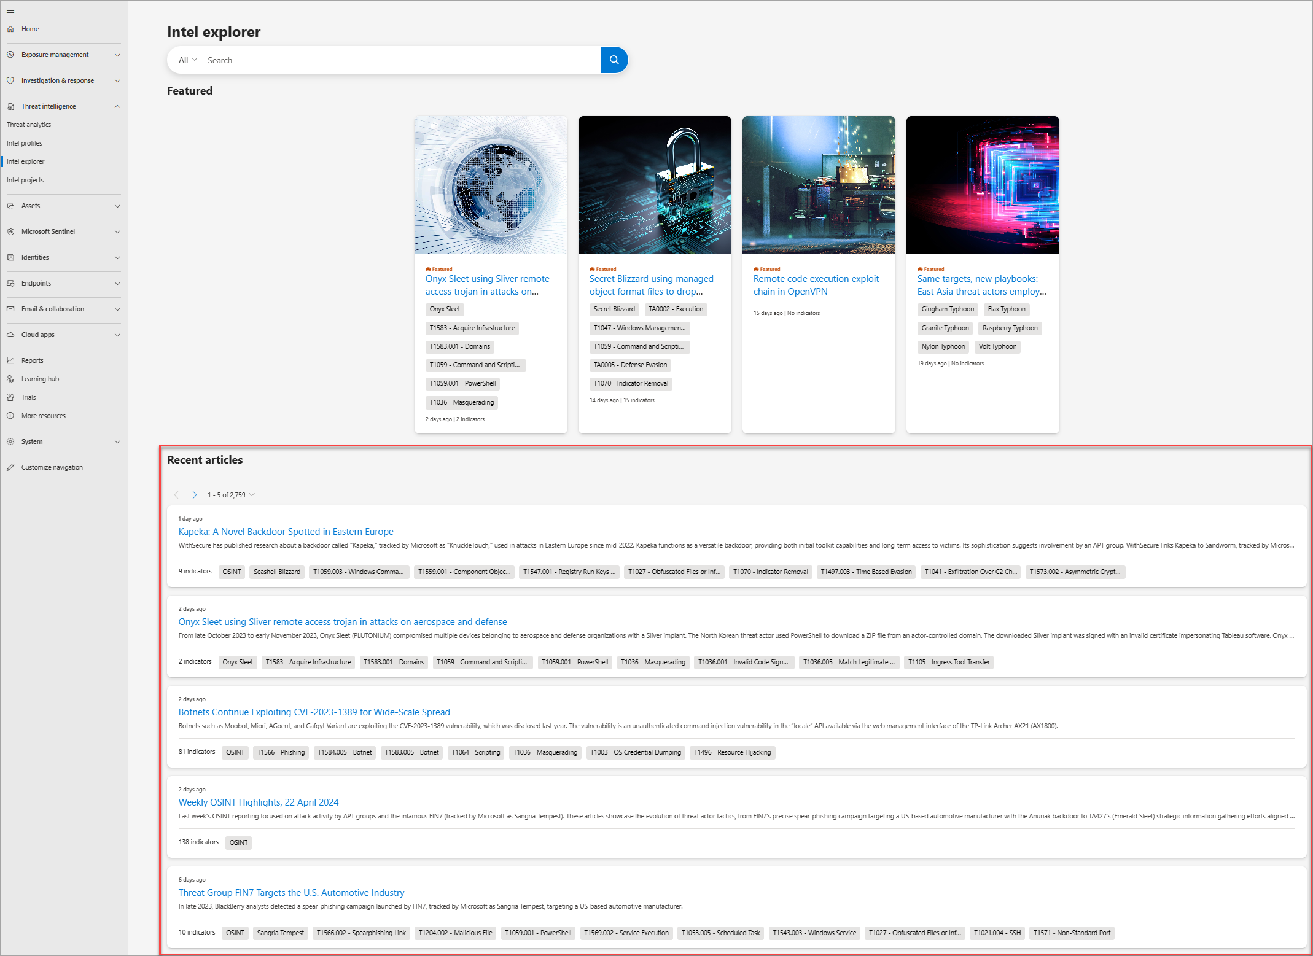The image size is (1313, 956).
Task: Expand the Cloud apps chevron
Action: (x=117, y=335)
